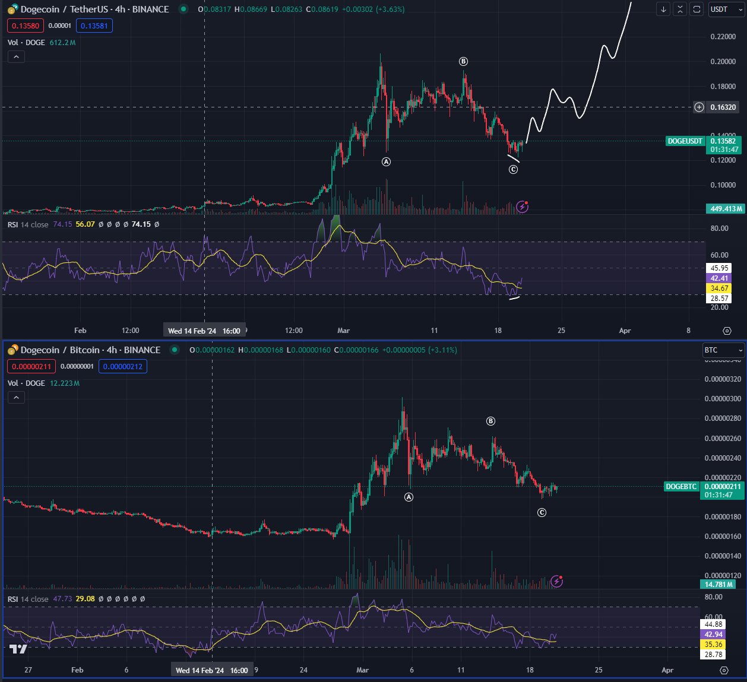747x682 pixels.
Task: Click the collapse pane icon in top chart
Action: tap(680, 9)
